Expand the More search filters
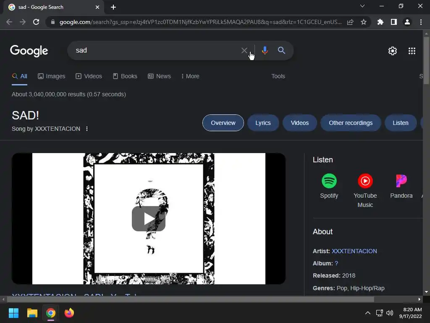This screenshot has height=323, width=430. click(x=190, y=76)
